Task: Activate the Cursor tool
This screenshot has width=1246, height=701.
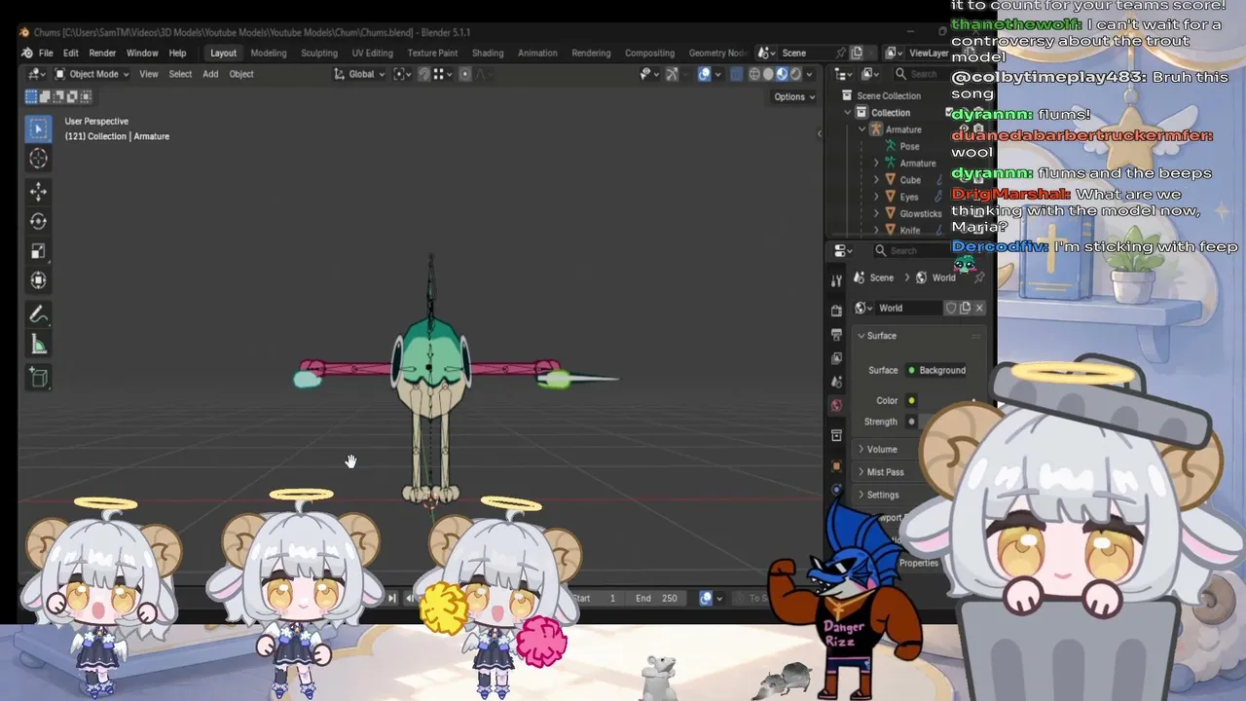Action: [x=39, y=158]
